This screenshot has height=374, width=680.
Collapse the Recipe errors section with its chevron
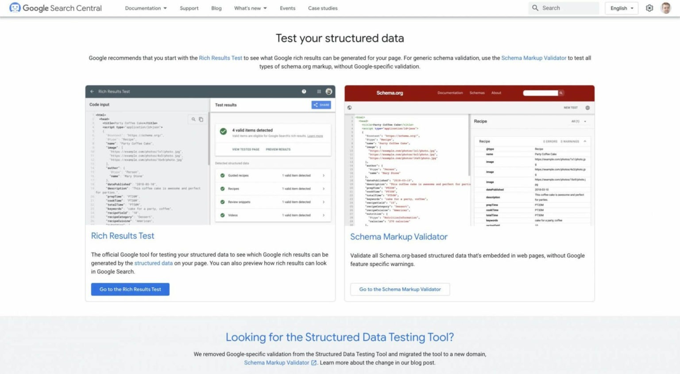585,141
